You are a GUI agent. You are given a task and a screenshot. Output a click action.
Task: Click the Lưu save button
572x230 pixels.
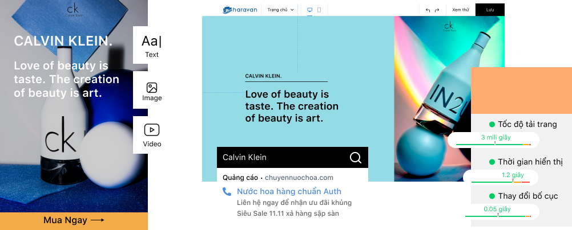point(490,10)
